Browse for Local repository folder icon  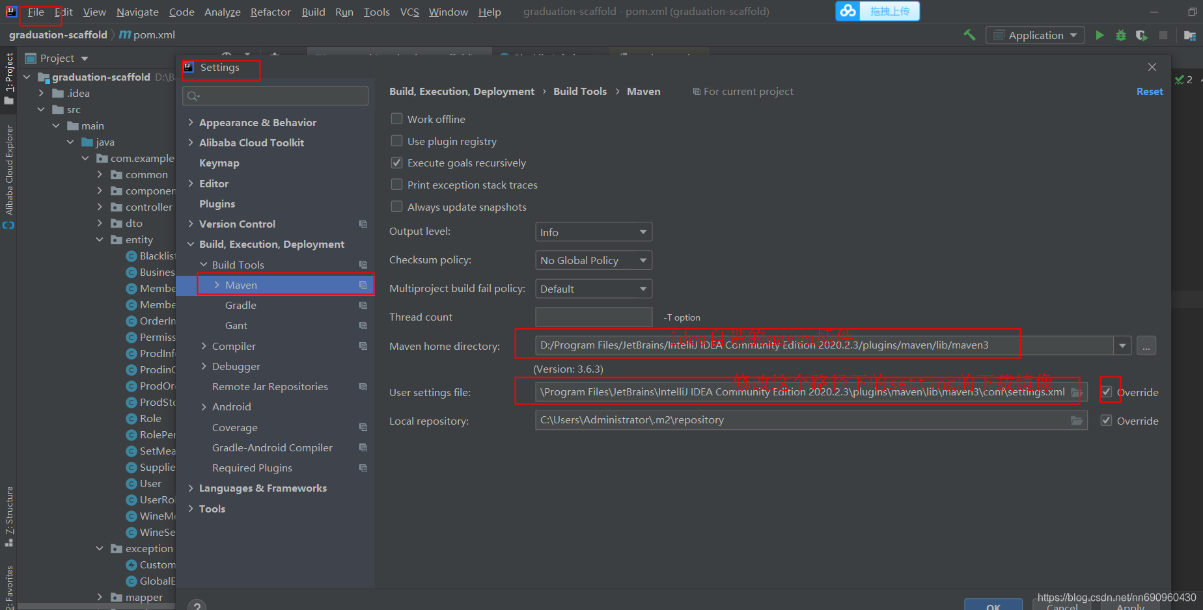coord(1077,421)
